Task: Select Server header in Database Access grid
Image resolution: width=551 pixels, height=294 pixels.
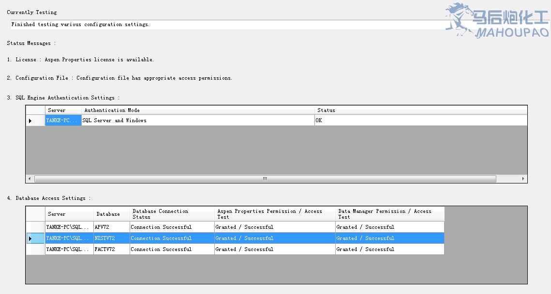Action: [69, 214]
